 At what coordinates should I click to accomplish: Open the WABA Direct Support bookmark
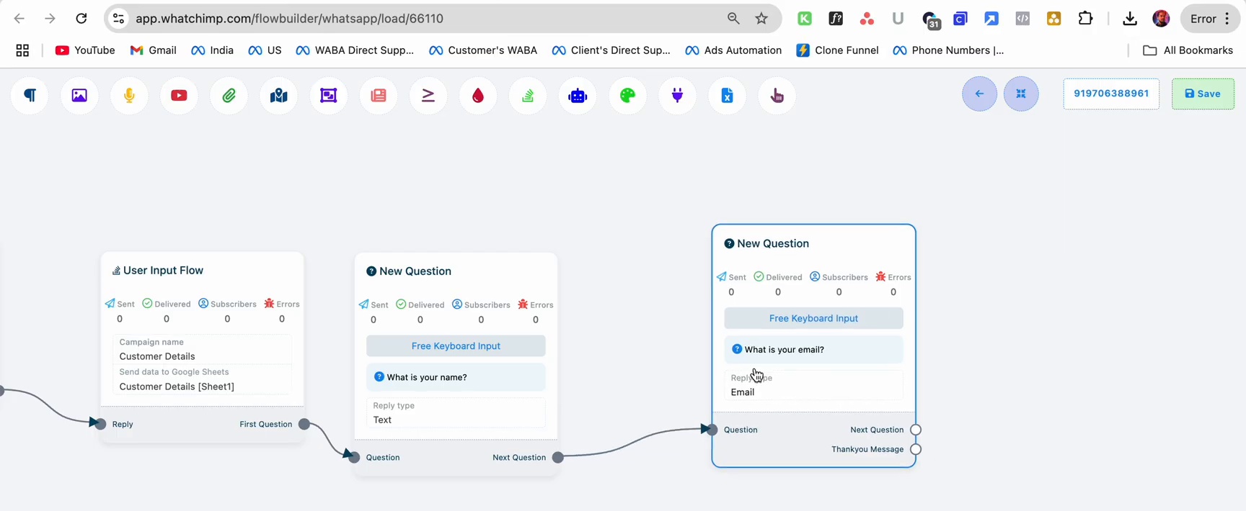355,50
